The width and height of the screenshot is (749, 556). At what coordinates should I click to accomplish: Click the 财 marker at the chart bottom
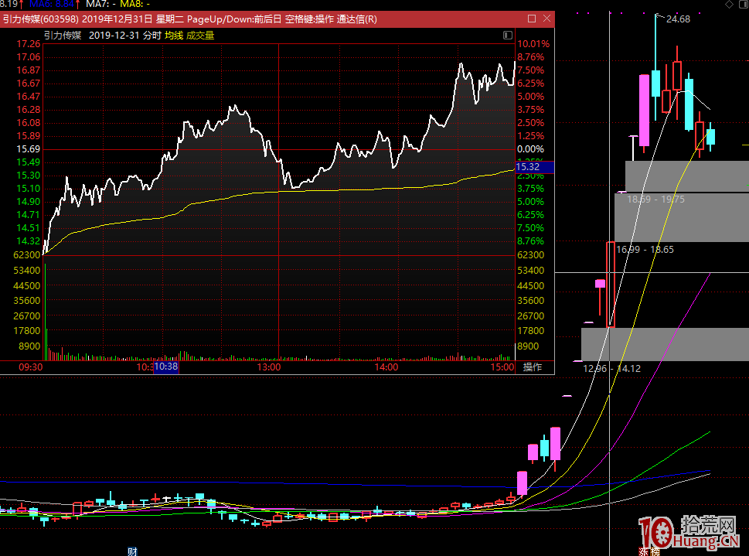point(132,551)
